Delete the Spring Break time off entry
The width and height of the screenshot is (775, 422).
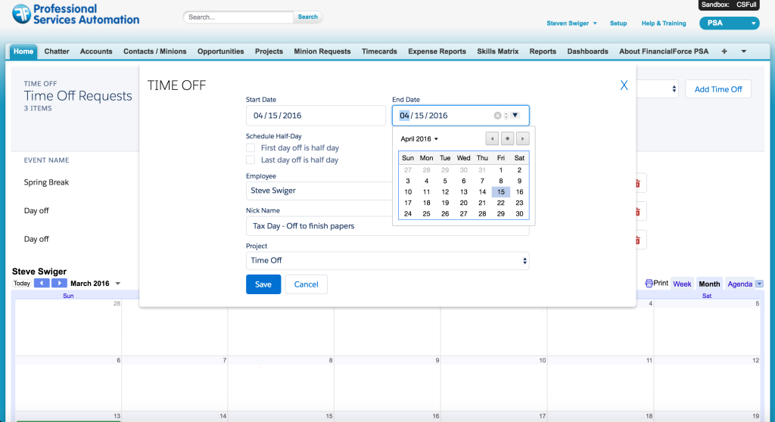click(x=637, y=183)
